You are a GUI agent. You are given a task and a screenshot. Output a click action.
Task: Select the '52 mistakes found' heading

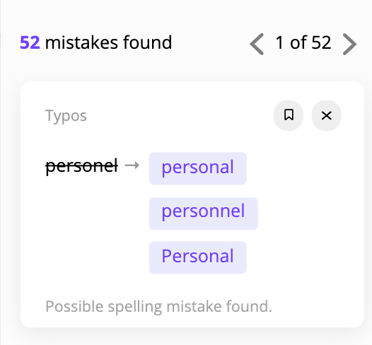coord(96,42)
